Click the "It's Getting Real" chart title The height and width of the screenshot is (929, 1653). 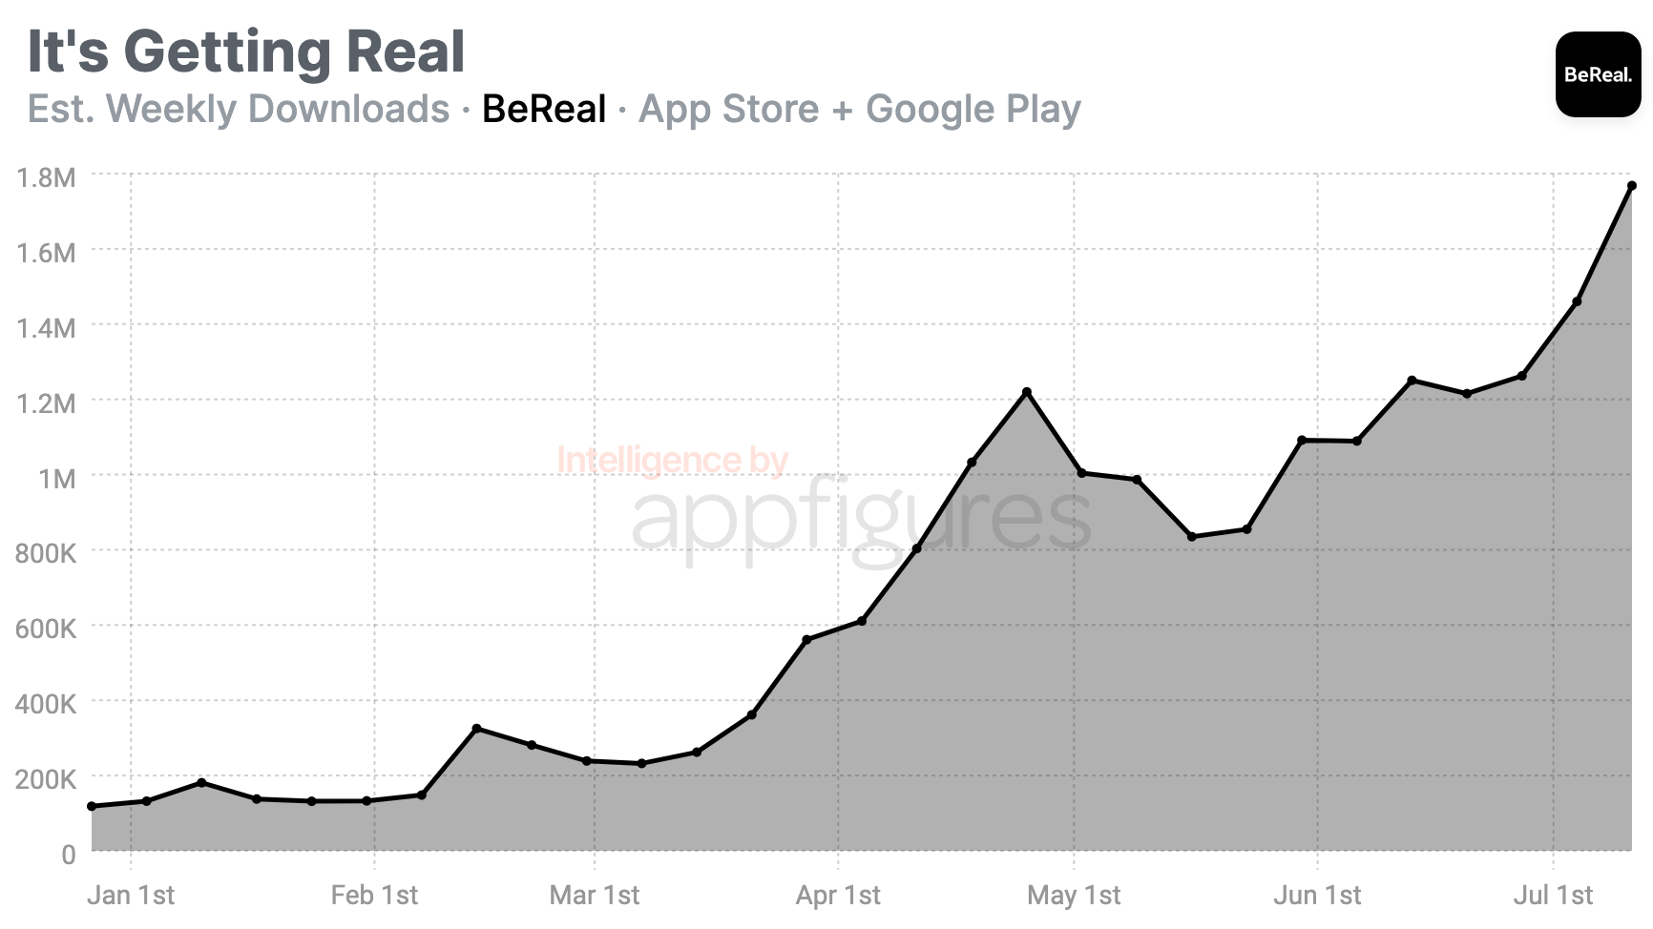[x=246, y=51]
